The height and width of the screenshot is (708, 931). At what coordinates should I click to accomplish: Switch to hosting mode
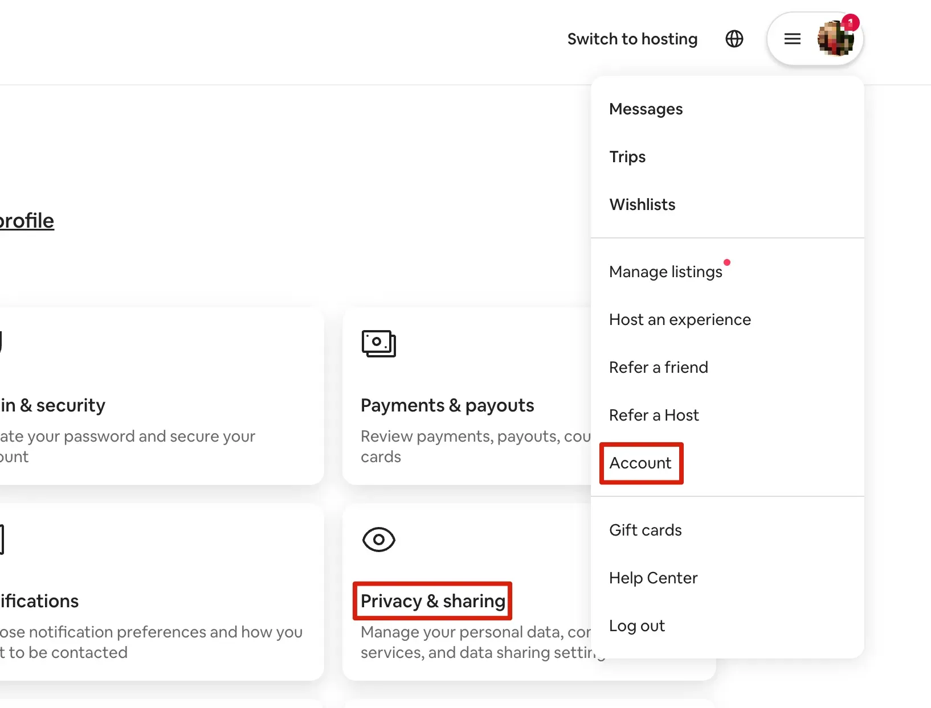(632, 39)
